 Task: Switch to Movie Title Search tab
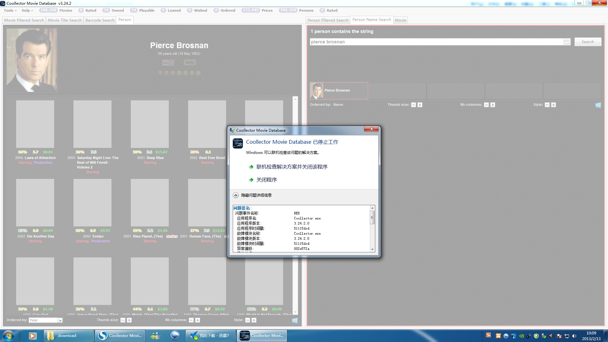tap(65, 20)
